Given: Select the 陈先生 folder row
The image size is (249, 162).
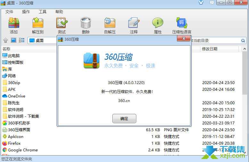Looking at the screenshot, I should tap(122, 103).
